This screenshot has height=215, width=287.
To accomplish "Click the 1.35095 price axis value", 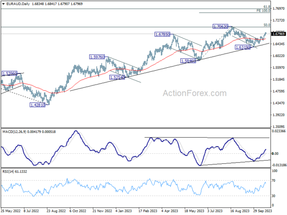I will (278, 127).
